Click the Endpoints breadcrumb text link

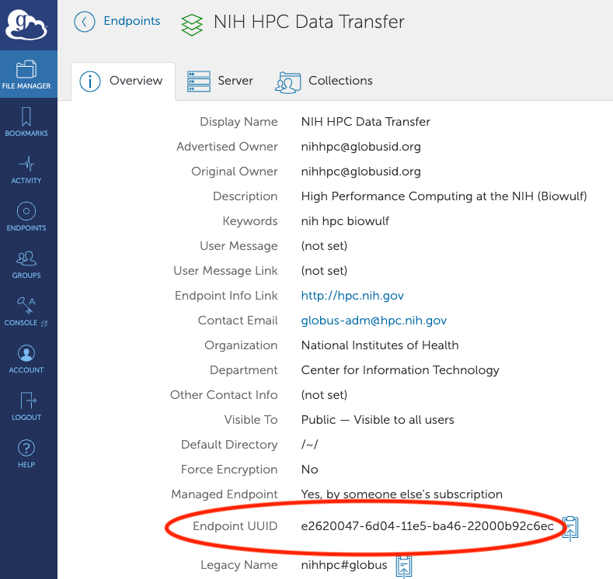[132, 22]
